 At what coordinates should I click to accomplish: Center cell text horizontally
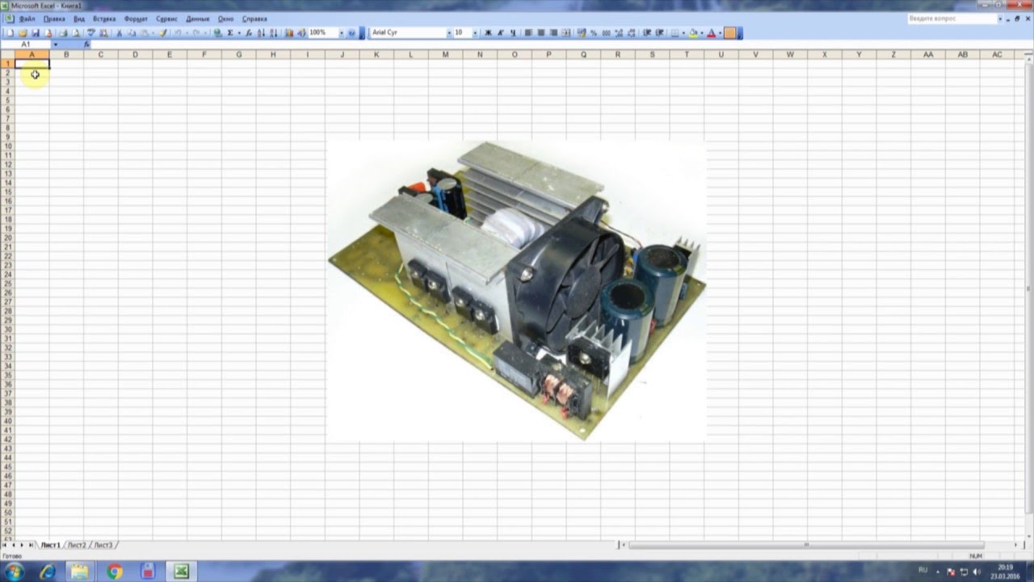click(x=541, y=33)
